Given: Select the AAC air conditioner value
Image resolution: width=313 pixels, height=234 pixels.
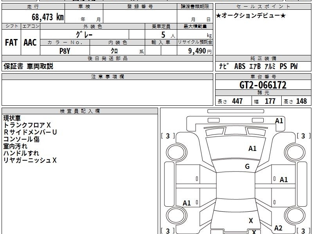Looking at the screenshot, I should [x=30, y=43].
